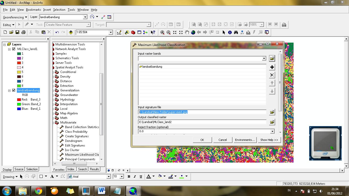The width and height of the screenshot is (349, 196).
Task: Open the Selection menu
Action: click(x=59, y=10)
